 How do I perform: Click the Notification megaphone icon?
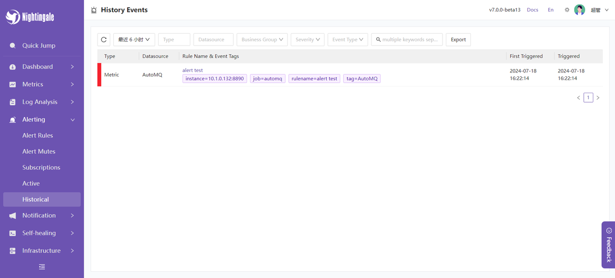(x=12, y=216)
